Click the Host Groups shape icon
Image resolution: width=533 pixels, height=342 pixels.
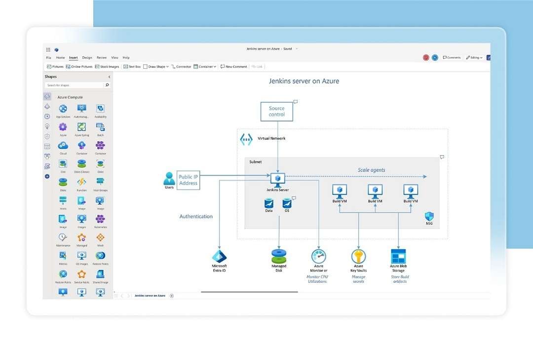pos(101,182)
